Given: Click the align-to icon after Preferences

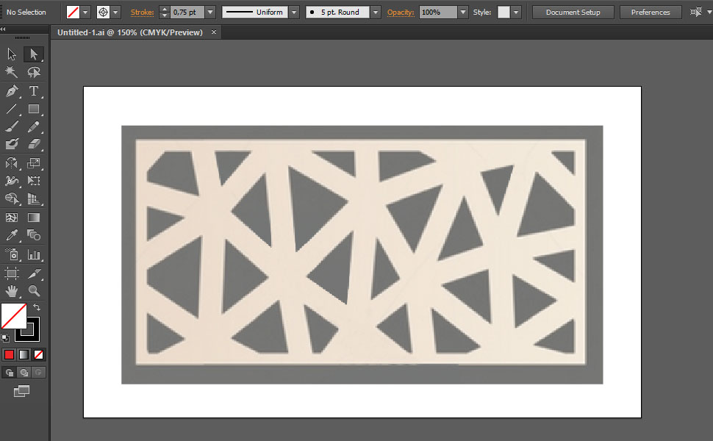Looking at the screenshot, I should (x=695, y=12).
